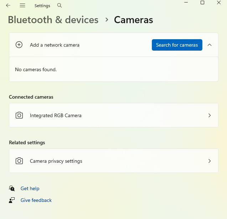The image size is (227, 219).
Task: Select the Integrated RGB Camera label
Action: (56, 115)
